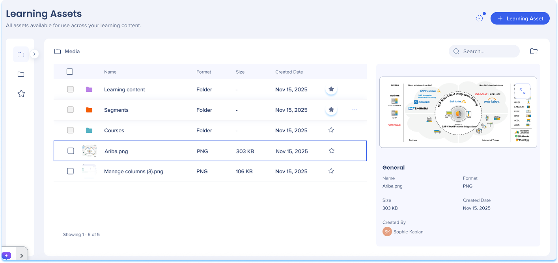The image size is (558, 263).
Task: Toggle the select-all checkbox in table header
Action: coord(70,72)
